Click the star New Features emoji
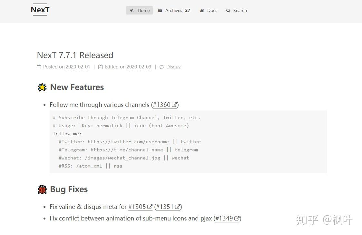Image resolution: width=362 pixels, height=235 pixels. pyautogui.click(x=42, y=87)
